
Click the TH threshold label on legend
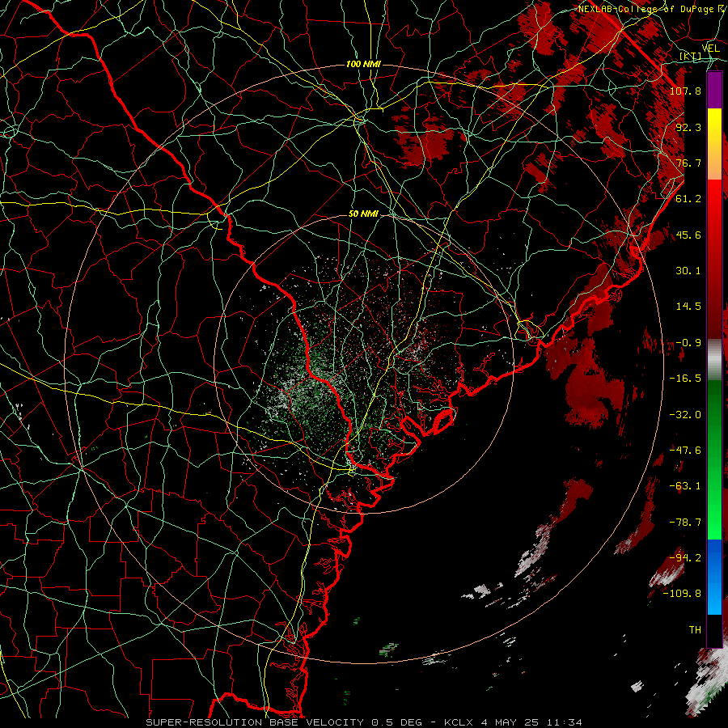(695, 630)
